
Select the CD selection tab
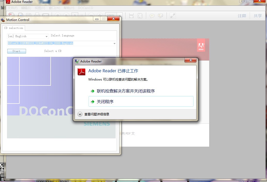14,28
